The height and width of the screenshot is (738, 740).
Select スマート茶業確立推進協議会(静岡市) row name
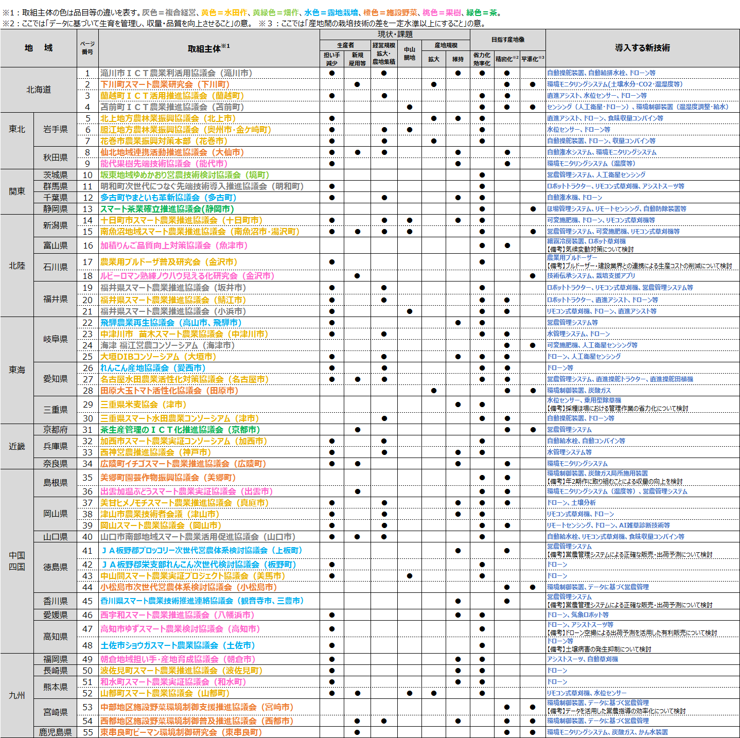pos(167,209)
